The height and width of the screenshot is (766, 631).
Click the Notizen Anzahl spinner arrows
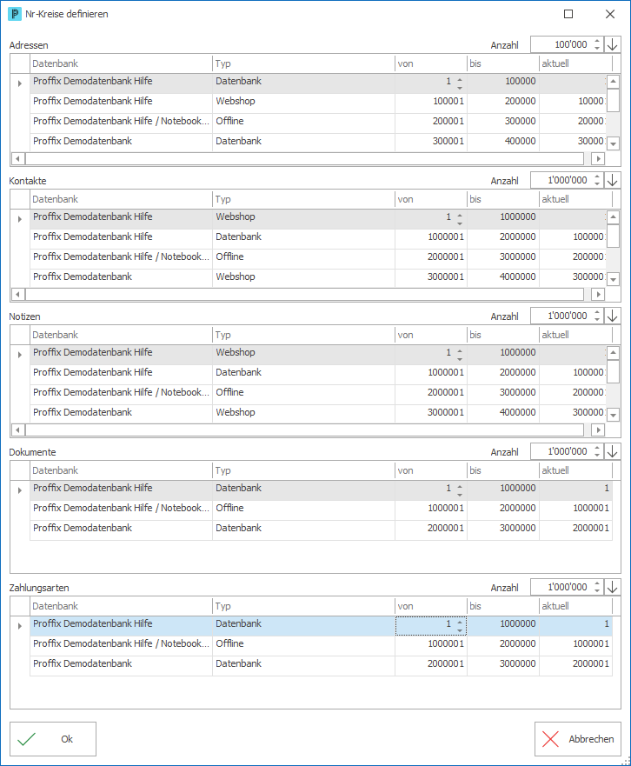click(597, 316)
